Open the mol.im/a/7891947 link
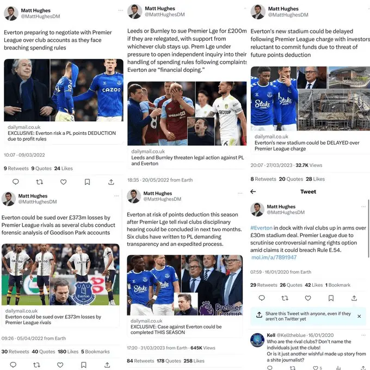The image size is (370, 370). click(274, 257)
